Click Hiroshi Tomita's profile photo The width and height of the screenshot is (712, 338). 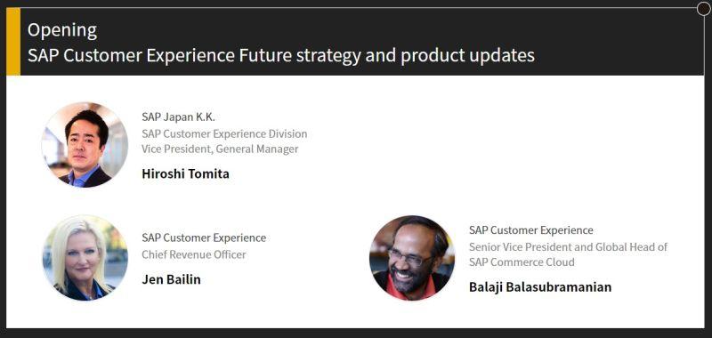[85, 145]
